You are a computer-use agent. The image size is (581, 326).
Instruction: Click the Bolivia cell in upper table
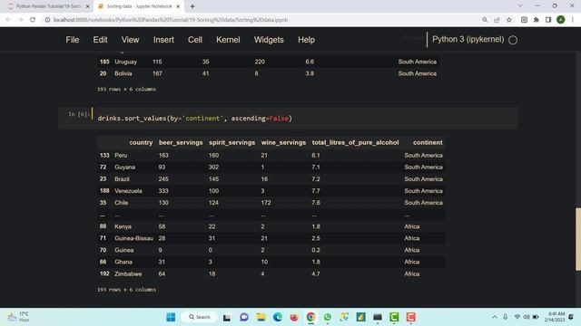123,73
